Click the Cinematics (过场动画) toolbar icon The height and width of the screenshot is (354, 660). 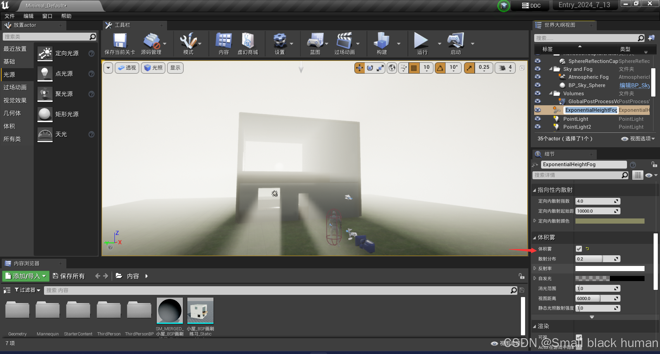pyautogui.click(x=344, y=41)
